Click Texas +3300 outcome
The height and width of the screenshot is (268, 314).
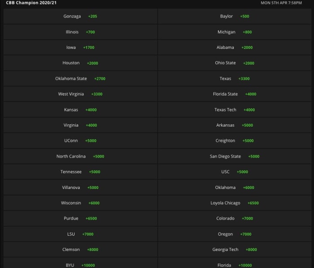pyautogui.click(x=235, y=79)
